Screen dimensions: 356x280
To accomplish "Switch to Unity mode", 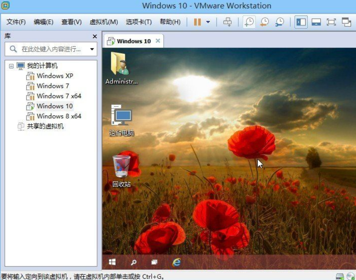I will [346, 22].
